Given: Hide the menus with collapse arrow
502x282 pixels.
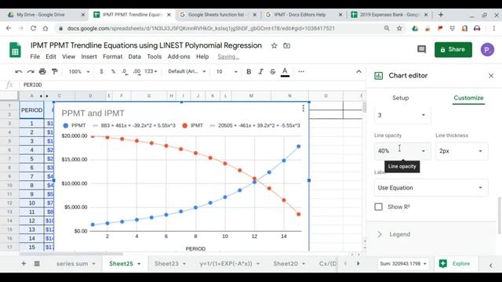Looking at the screenshot, I should pos(359,71).
